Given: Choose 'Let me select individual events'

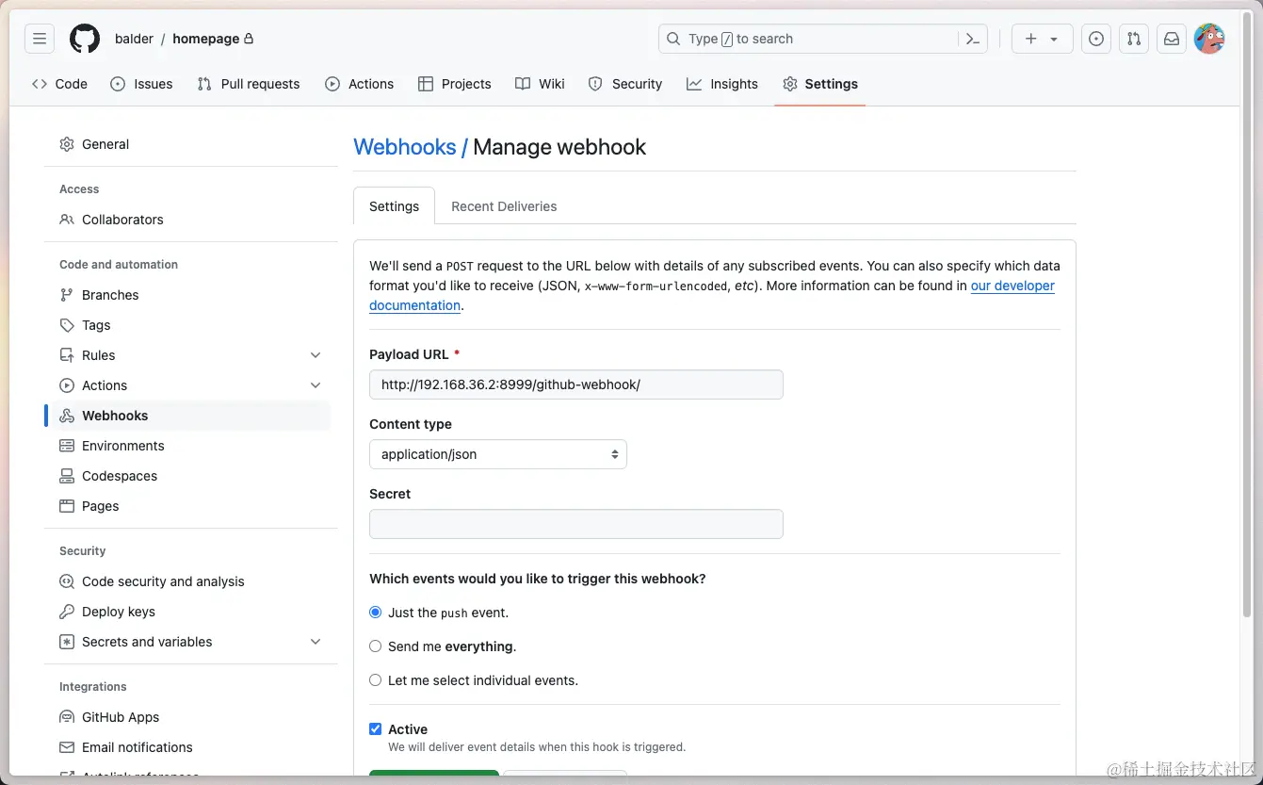Looking at the screenshot, I should coord(376,680).
